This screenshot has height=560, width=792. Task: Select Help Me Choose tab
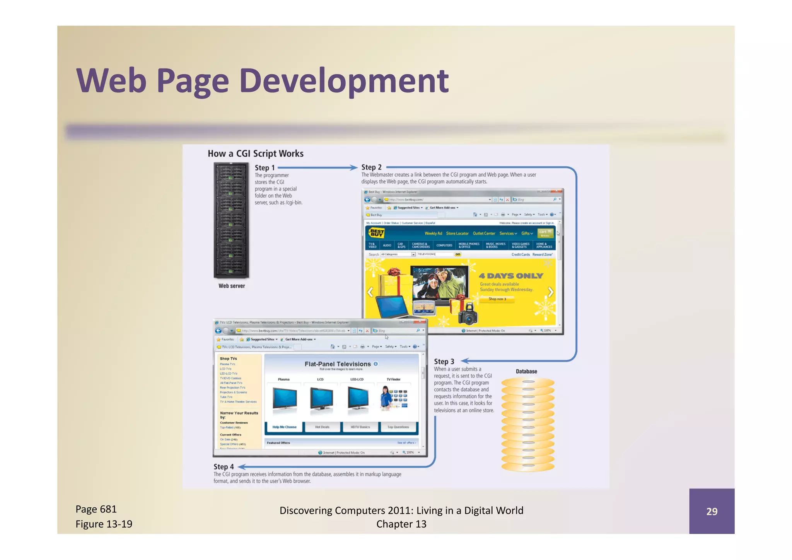click(x=284, y=427)
